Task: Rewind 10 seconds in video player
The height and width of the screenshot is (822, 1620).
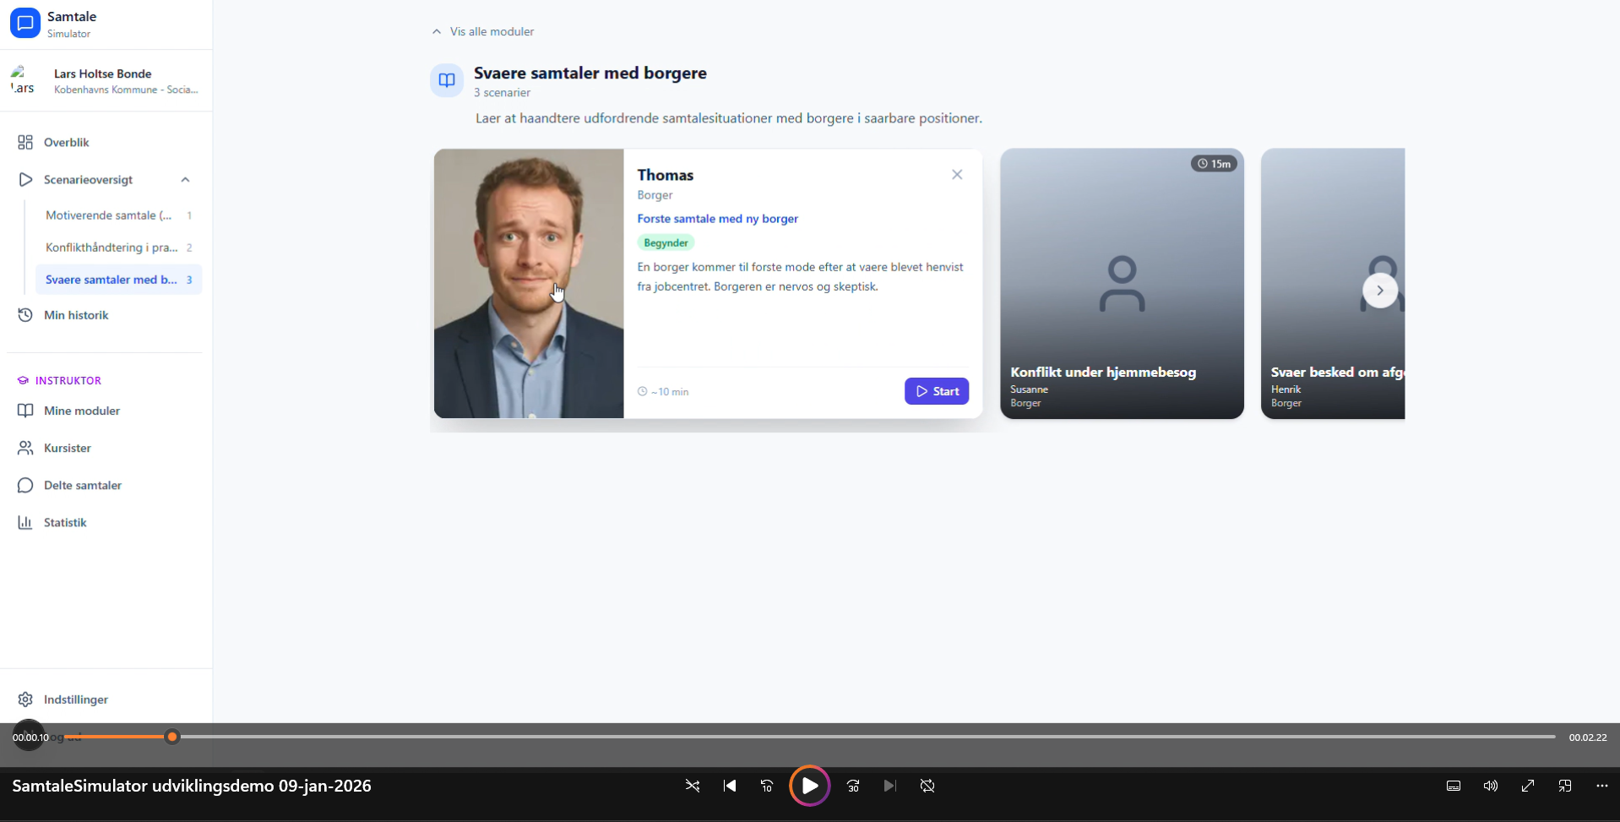Action: (767, 786)
